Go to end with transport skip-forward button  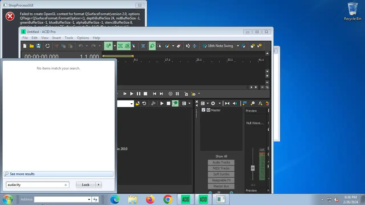[x=161, y=94]
